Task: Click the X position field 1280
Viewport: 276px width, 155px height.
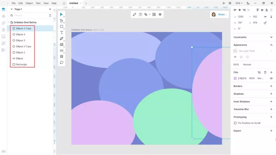Action: [241, 17]
